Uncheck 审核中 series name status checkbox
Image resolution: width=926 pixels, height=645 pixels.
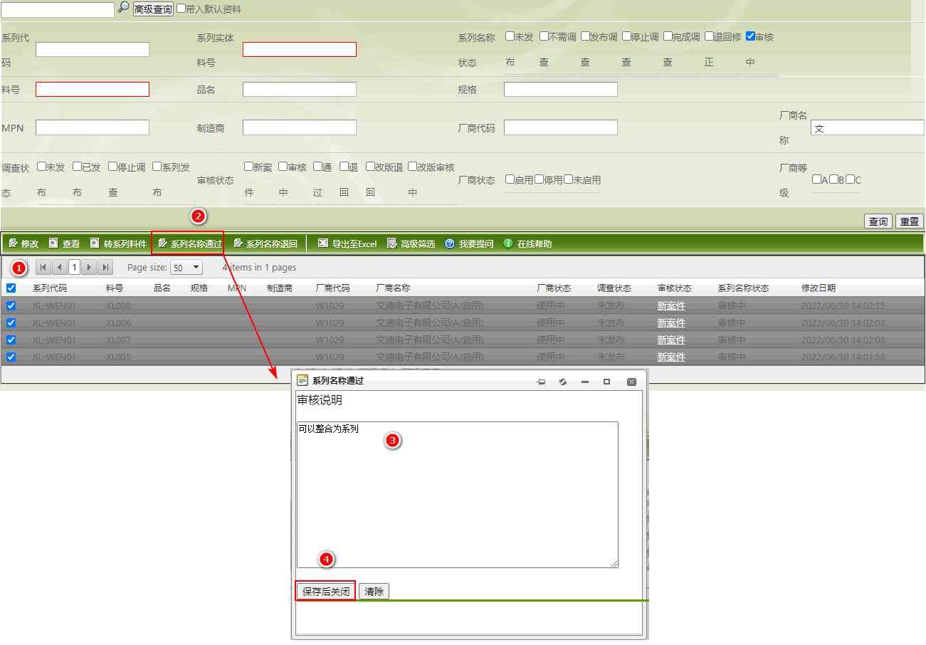coord(750,36)
